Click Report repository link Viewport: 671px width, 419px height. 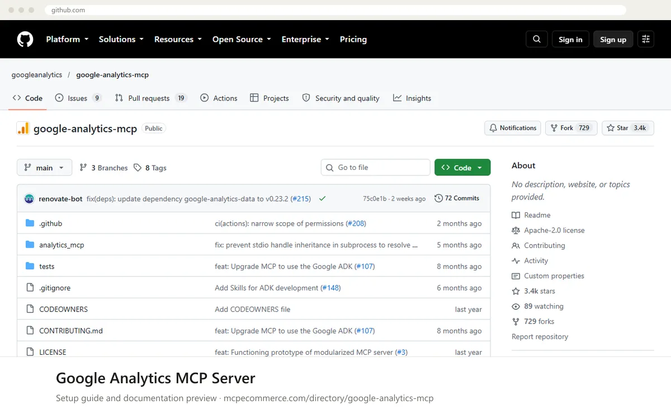(x=540, y=337)
